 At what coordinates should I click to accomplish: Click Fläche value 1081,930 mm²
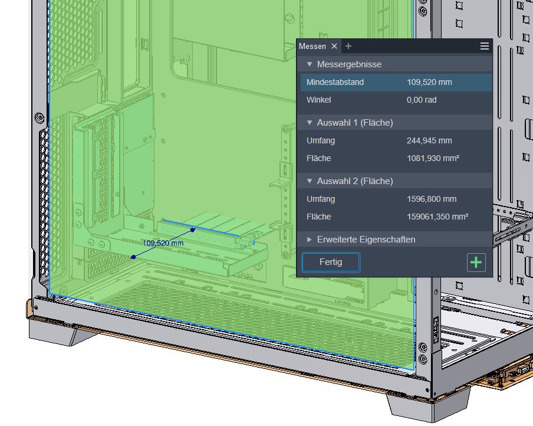(433, 158)
